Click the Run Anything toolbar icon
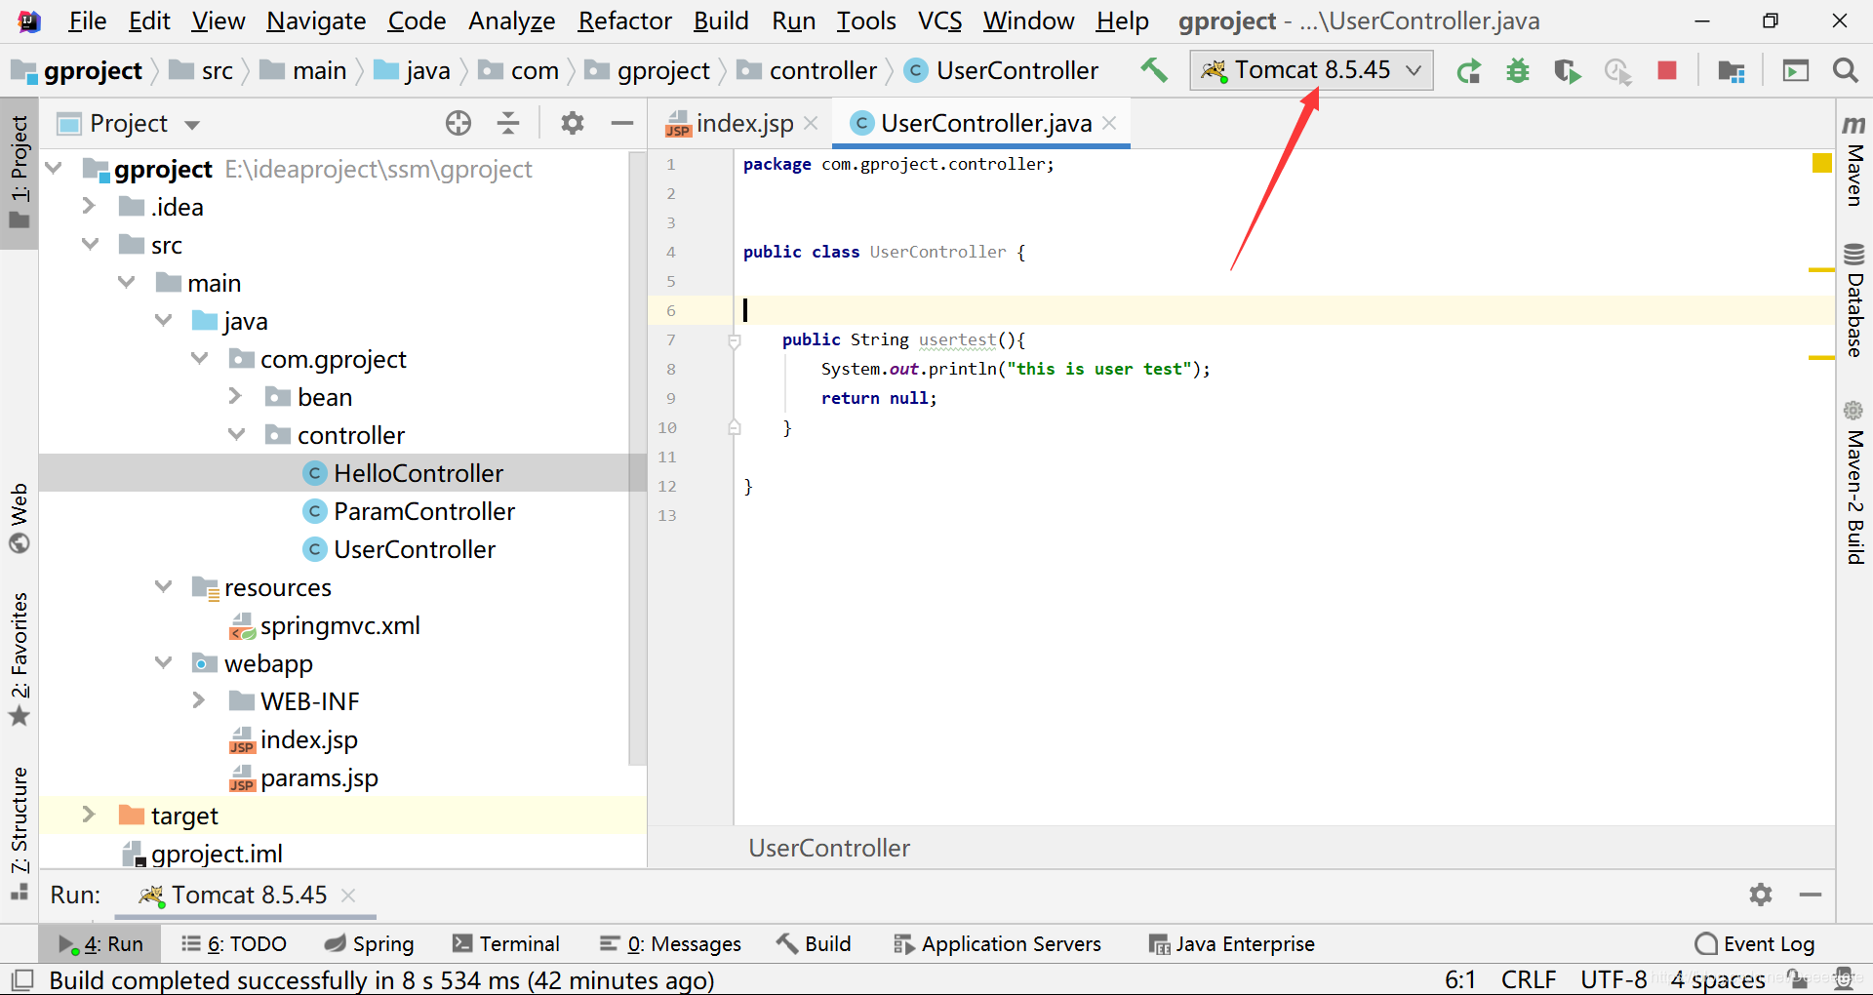The image size is (1873, 995). 1795,71
